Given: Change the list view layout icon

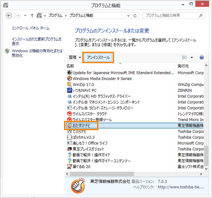Looking at the screenshot, I should 184,57.
